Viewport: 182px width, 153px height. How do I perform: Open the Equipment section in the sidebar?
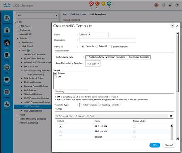pyautogui.click(x=7, y=18)
